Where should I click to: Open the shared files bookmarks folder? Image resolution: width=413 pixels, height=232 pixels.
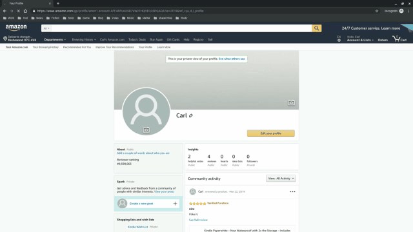(x=163, y=18)
